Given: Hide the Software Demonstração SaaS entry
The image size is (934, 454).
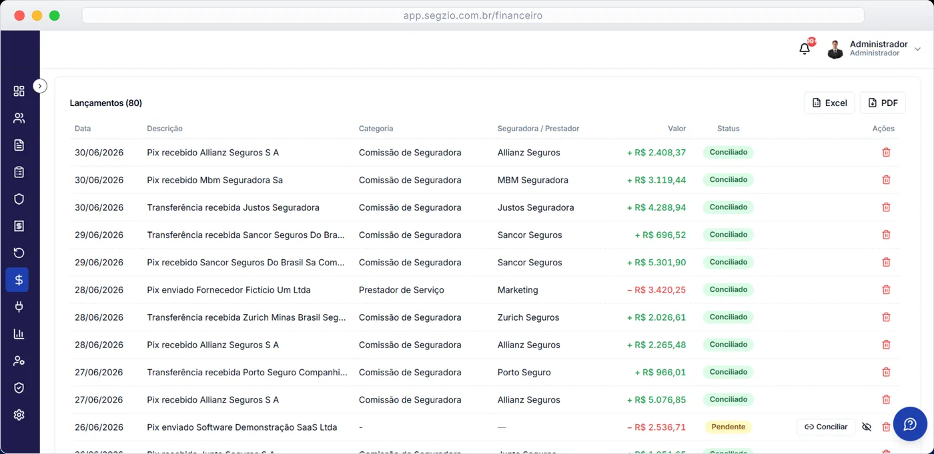Looking at the screenshot, I should pos(867,427).
